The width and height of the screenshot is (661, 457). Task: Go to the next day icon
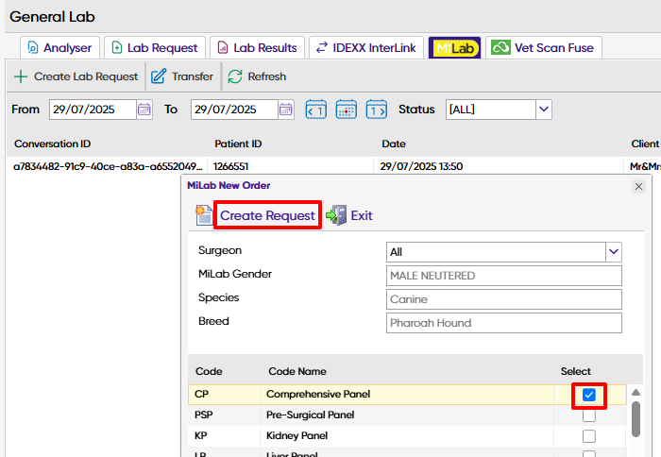377,110
